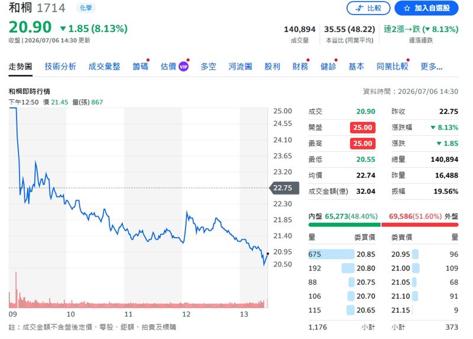Add stock via 加入自選股 button
This screenshot has height=339, width=473.
point(426,8)
